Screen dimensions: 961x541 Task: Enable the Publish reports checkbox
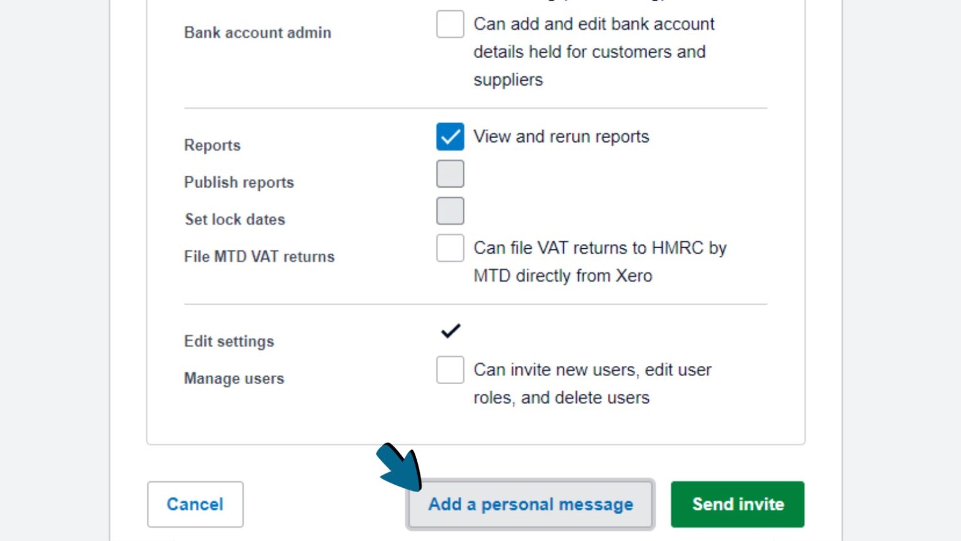pyautogui.click(x=450, y=173)
